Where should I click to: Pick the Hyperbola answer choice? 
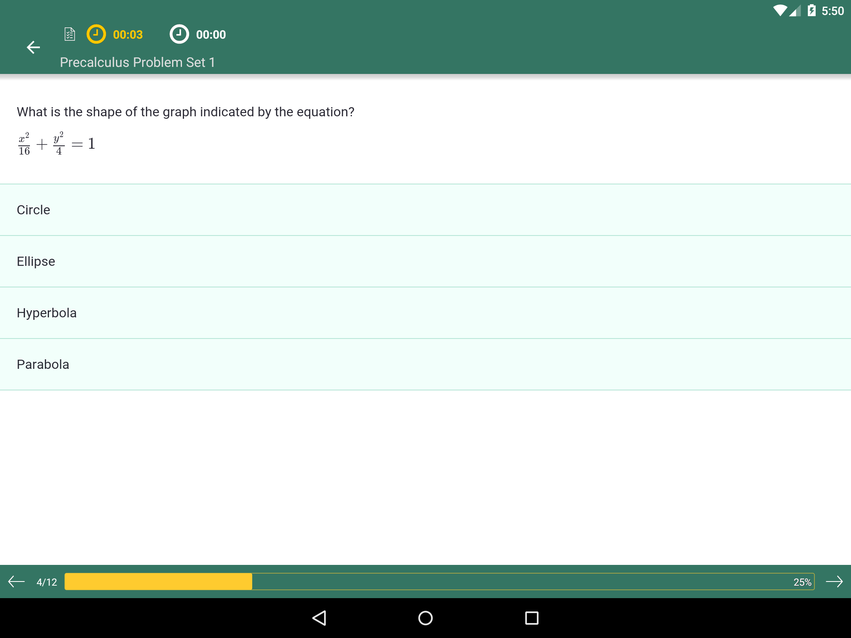425,313
